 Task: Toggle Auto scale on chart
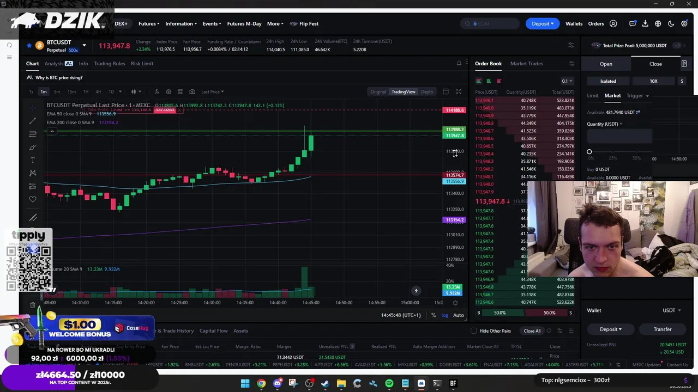459,315
